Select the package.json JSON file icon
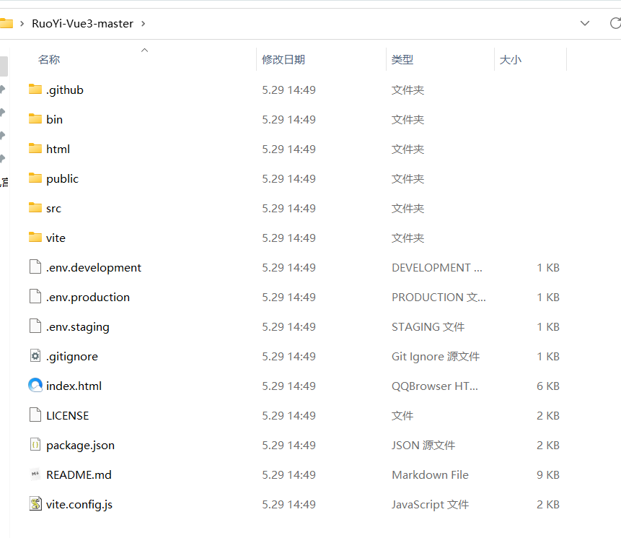621x538 pixels. [x=35, y=445]
